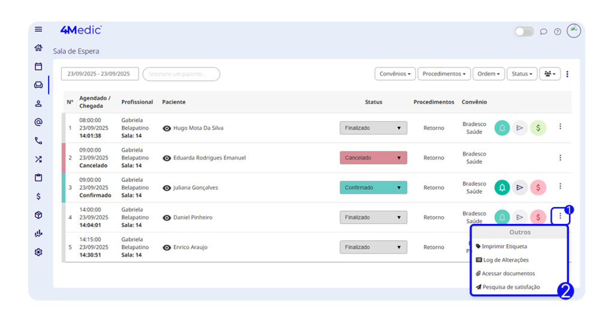Open the Cancelado status dropdown for Eduarda
This screenshot has height=322, width=614.
[x=373, y=158]
